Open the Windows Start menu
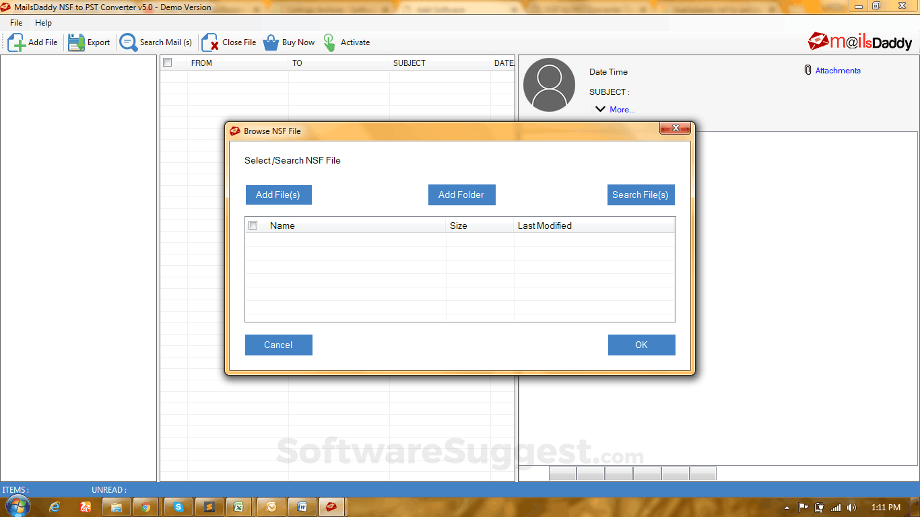Viewport: 920px width, 517px height. coord(18,507)
